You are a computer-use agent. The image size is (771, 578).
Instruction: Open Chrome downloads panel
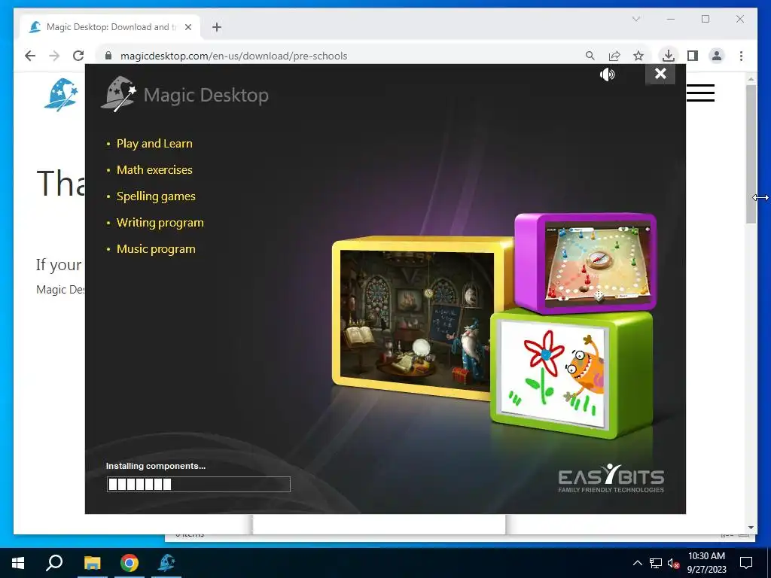pos(669,56)
